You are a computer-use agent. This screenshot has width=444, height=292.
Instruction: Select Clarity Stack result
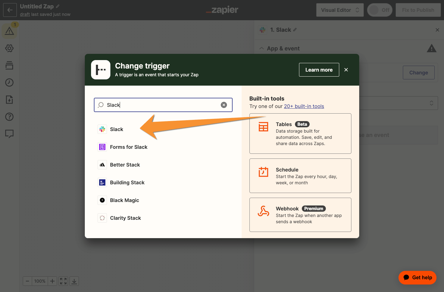point(125,218)
